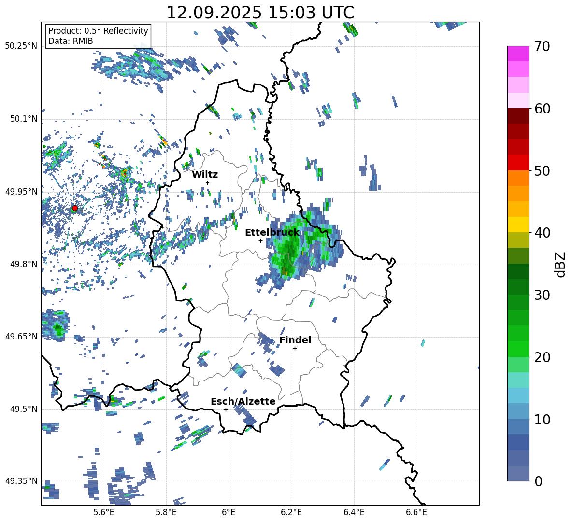
Task: Click the title 12.09.2025 15:03 UTC
Action: pos(260,13)
